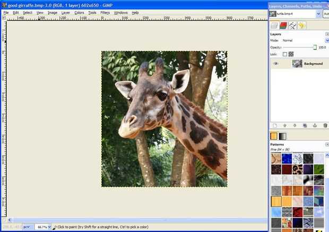
Task: Select the green leaf pattern
Action: point(319,169)
